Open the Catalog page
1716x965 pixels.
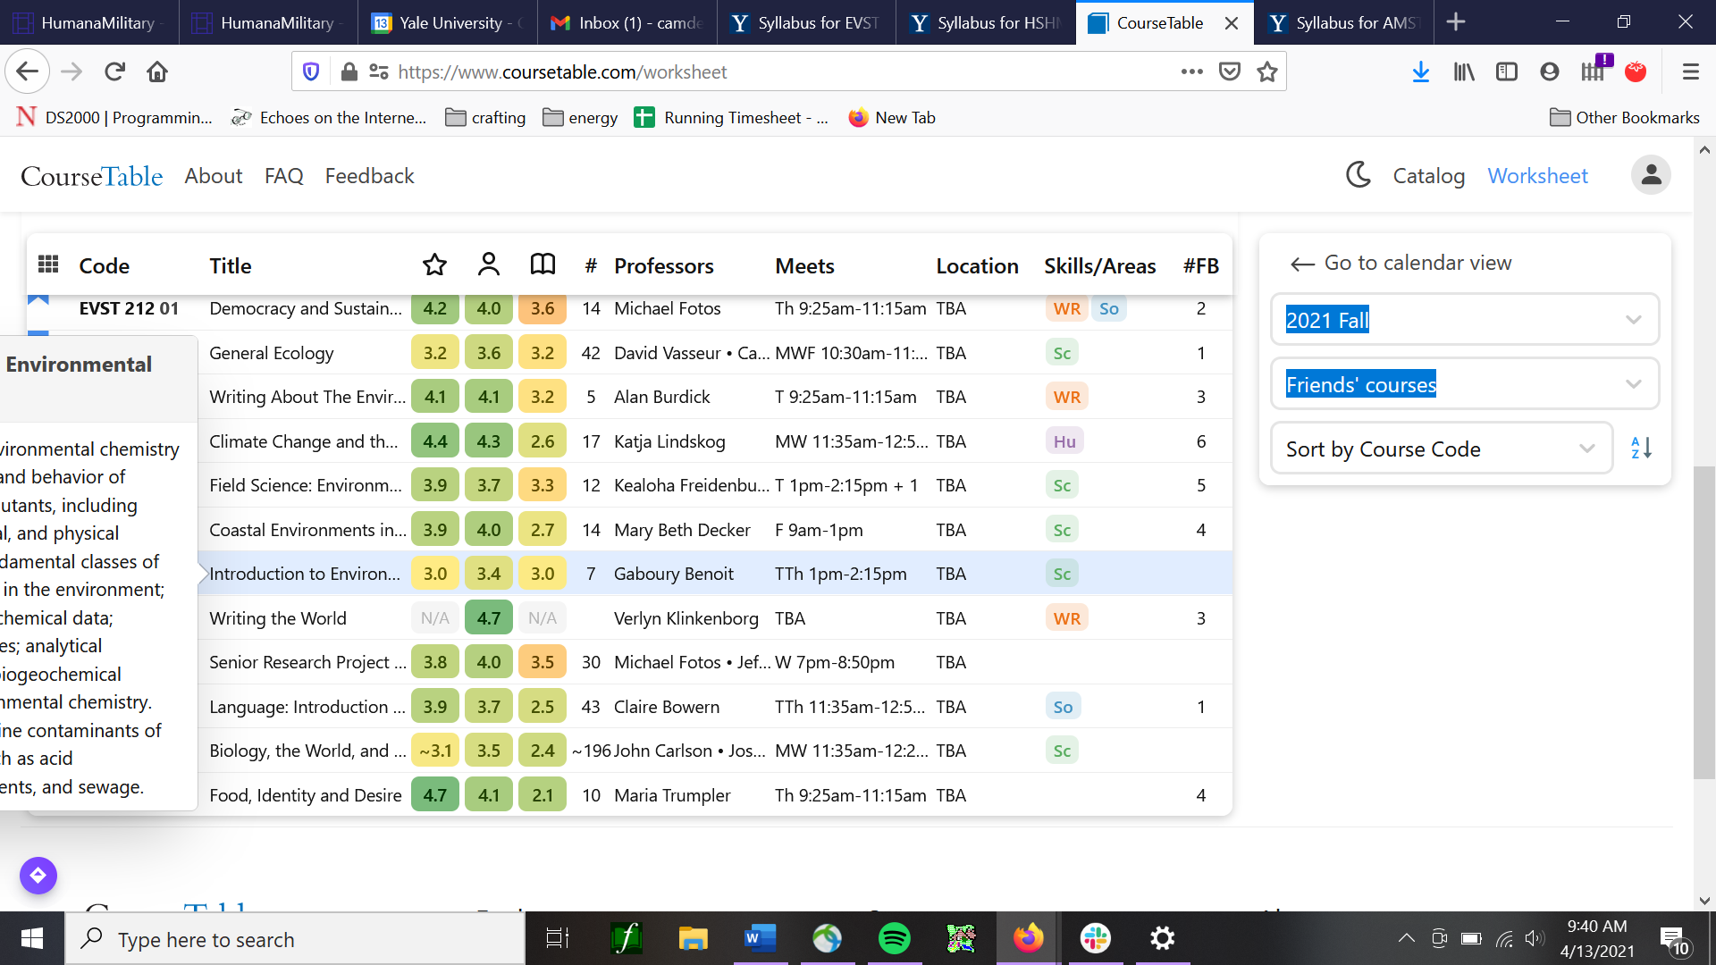point(1428,176)
